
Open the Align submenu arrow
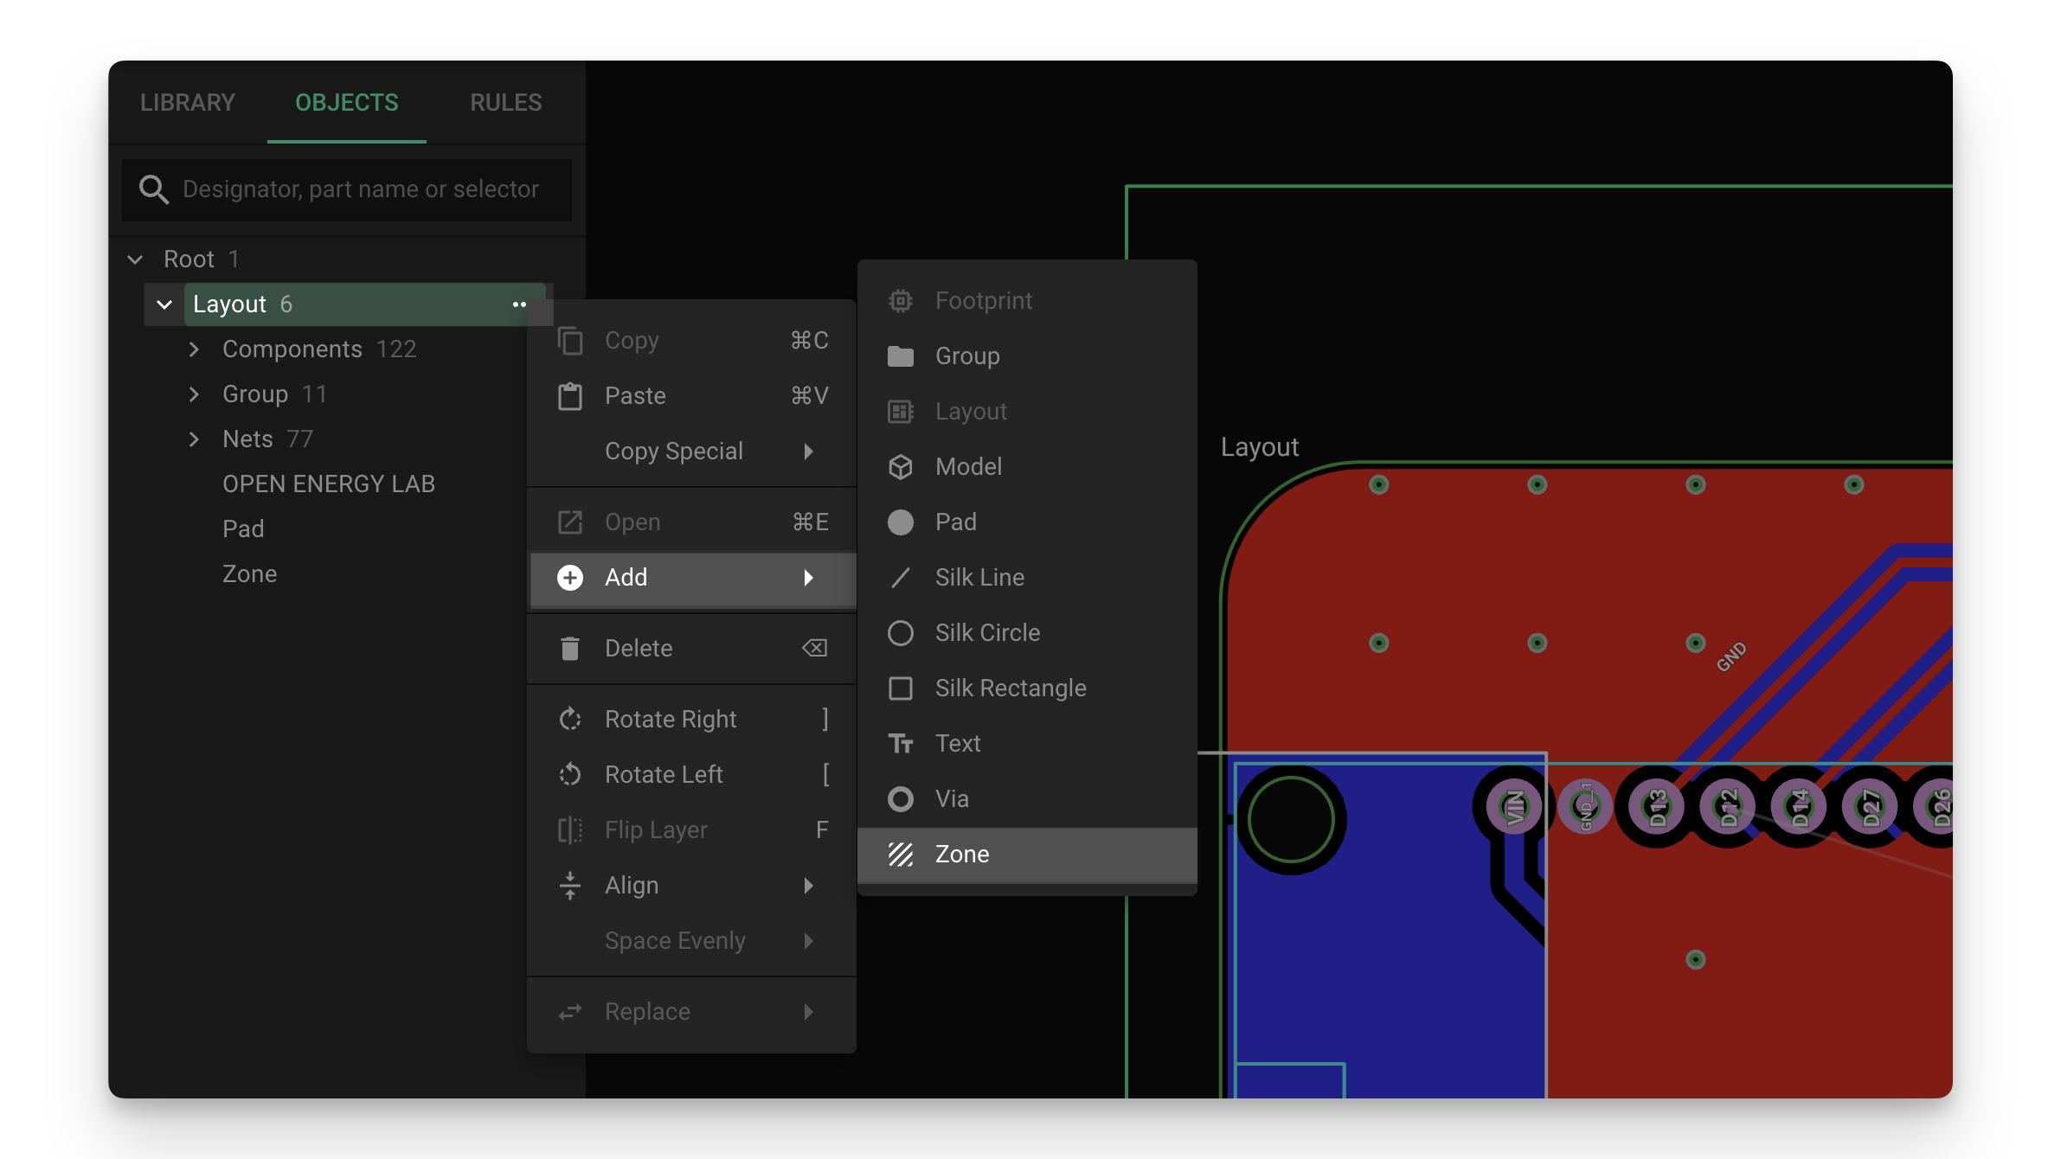coord(809,886)
